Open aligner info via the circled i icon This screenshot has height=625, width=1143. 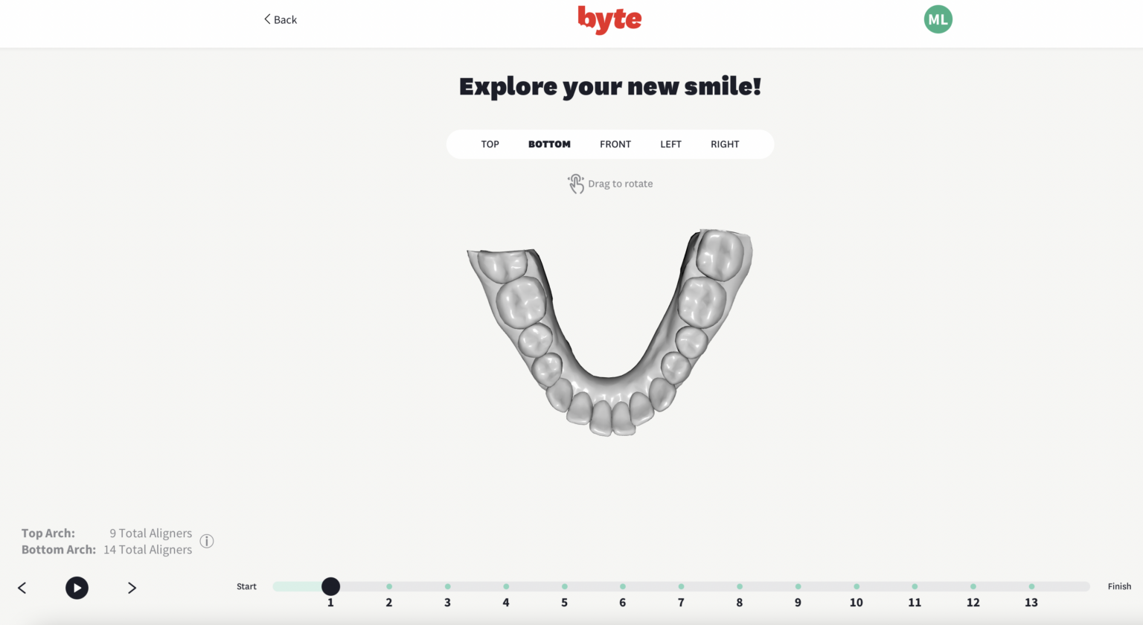(x=206, y=541)
